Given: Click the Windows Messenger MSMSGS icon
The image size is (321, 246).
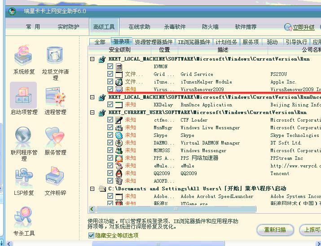Looking at the screenshot, I should 119,151.
